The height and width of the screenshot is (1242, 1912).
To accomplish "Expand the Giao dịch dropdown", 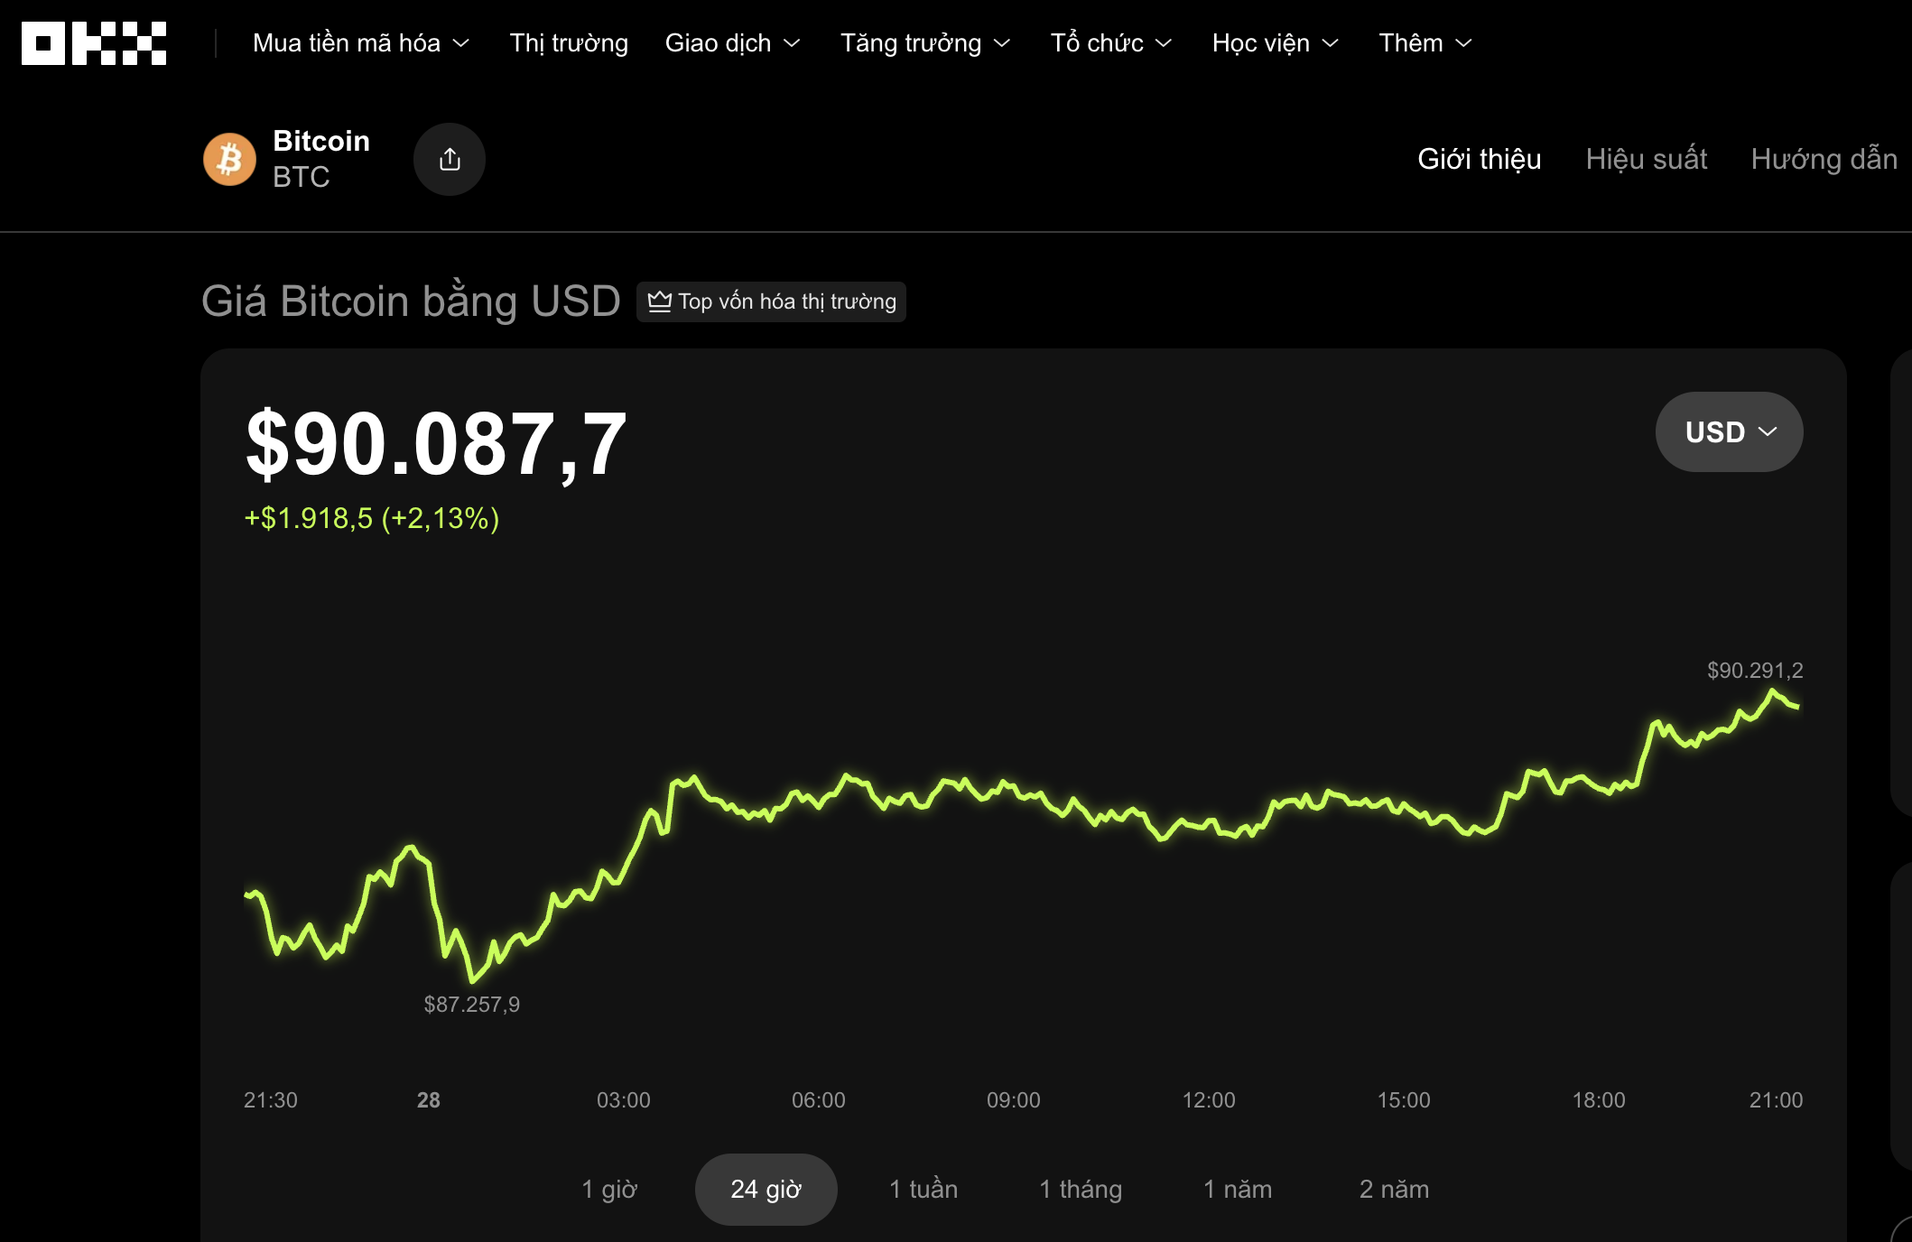I will (x=733, y=42).
